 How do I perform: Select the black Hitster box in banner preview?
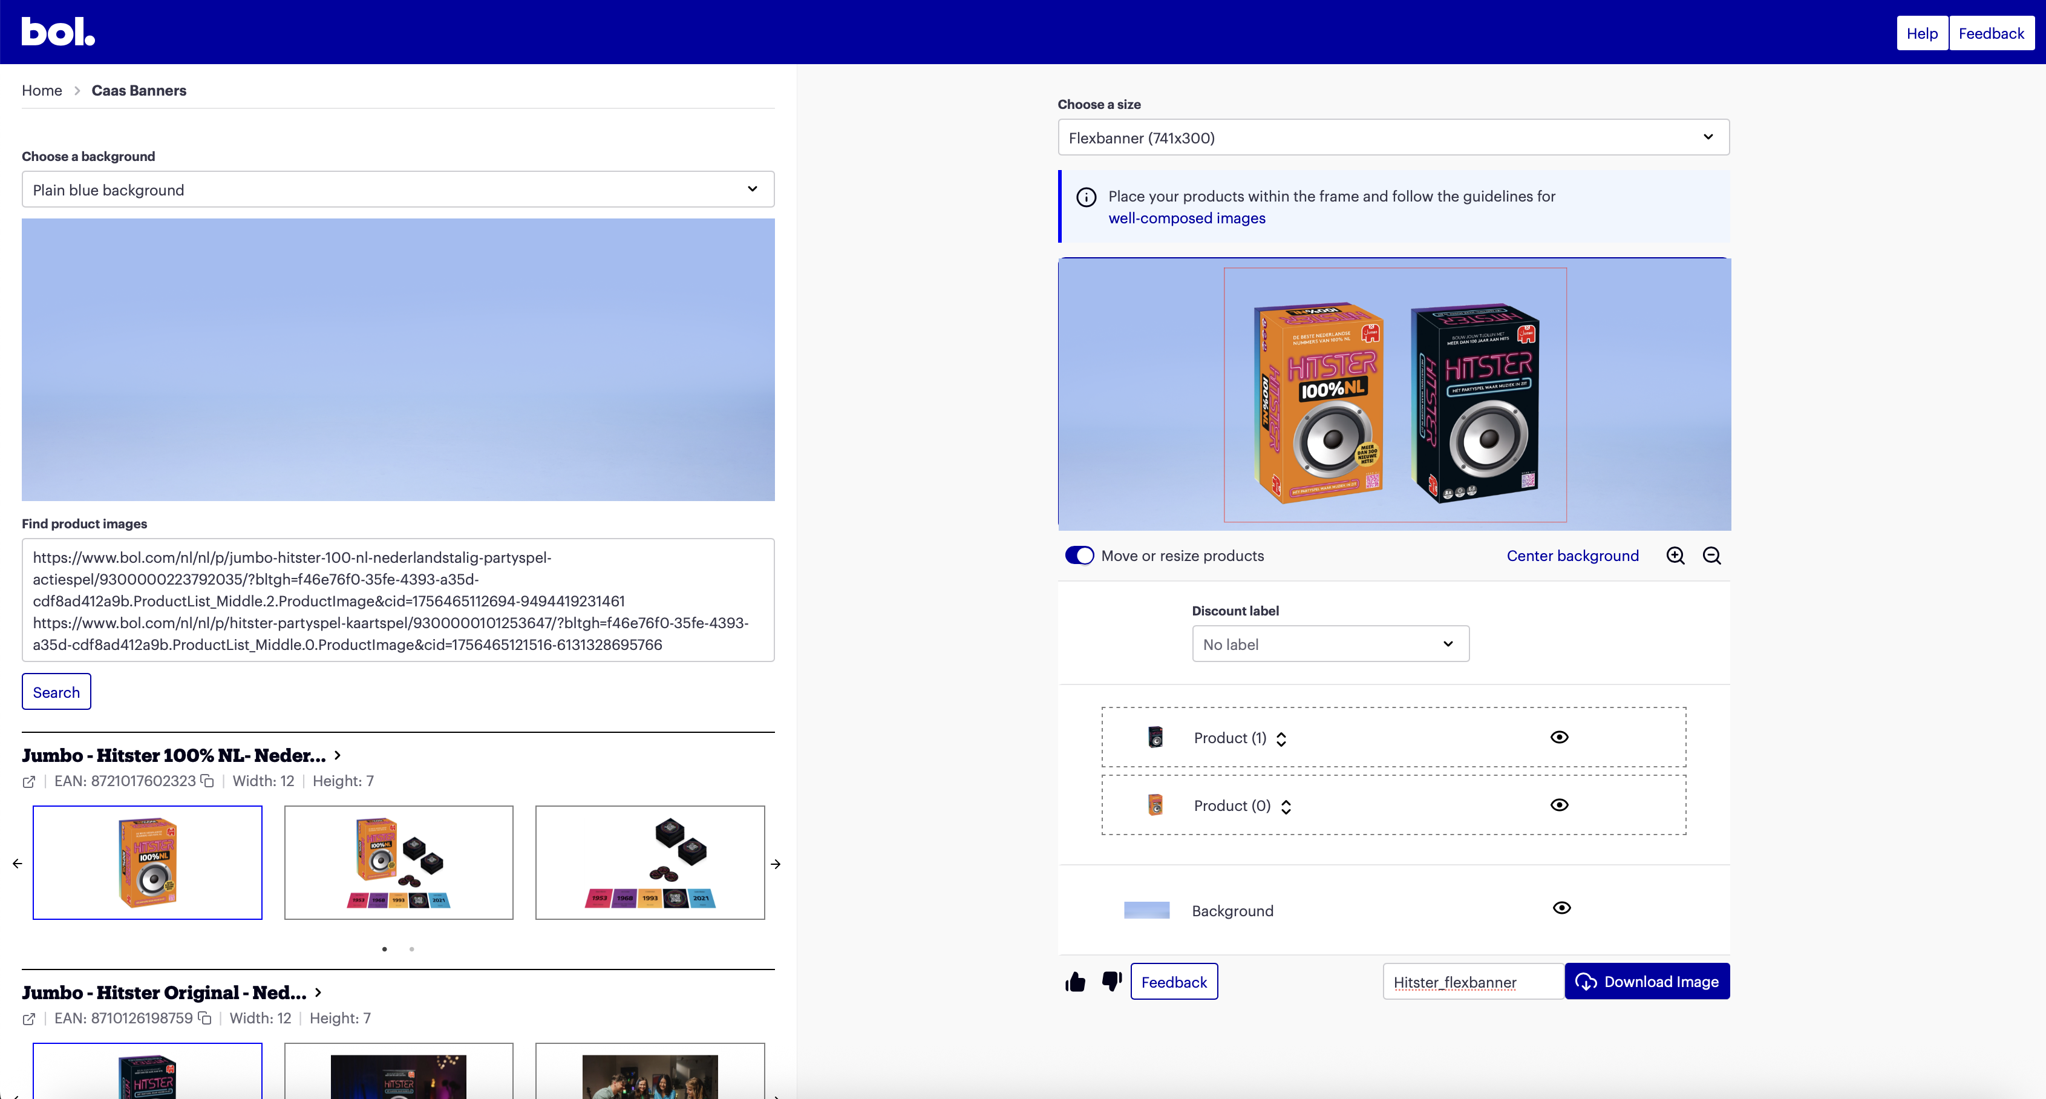pos(1474,402)
